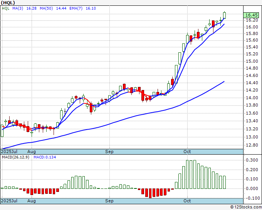Select the HQL legend label
Screen dimensions: 262x210
(x=6, y=8)
